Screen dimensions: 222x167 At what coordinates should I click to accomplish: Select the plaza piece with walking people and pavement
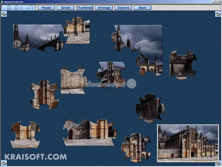77,30
